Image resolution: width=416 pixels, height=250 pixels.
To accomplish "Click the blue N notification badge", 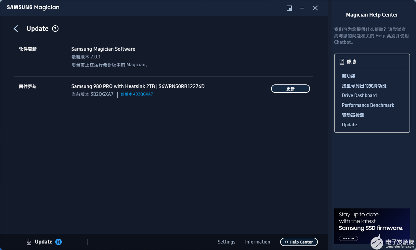I will (x=58, y=242).
